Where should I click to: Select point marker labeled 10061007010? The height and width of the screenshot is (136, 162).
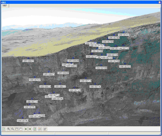(124, 32)
